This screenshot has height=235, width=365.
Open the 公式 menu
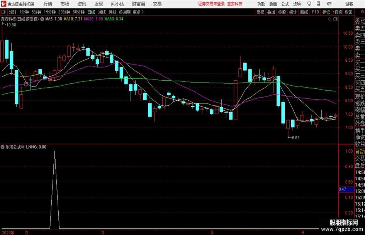[285, 4]
